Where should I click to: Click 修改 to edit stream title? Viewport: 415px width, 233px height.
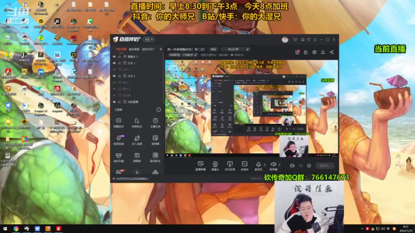(x=213, y=49)
